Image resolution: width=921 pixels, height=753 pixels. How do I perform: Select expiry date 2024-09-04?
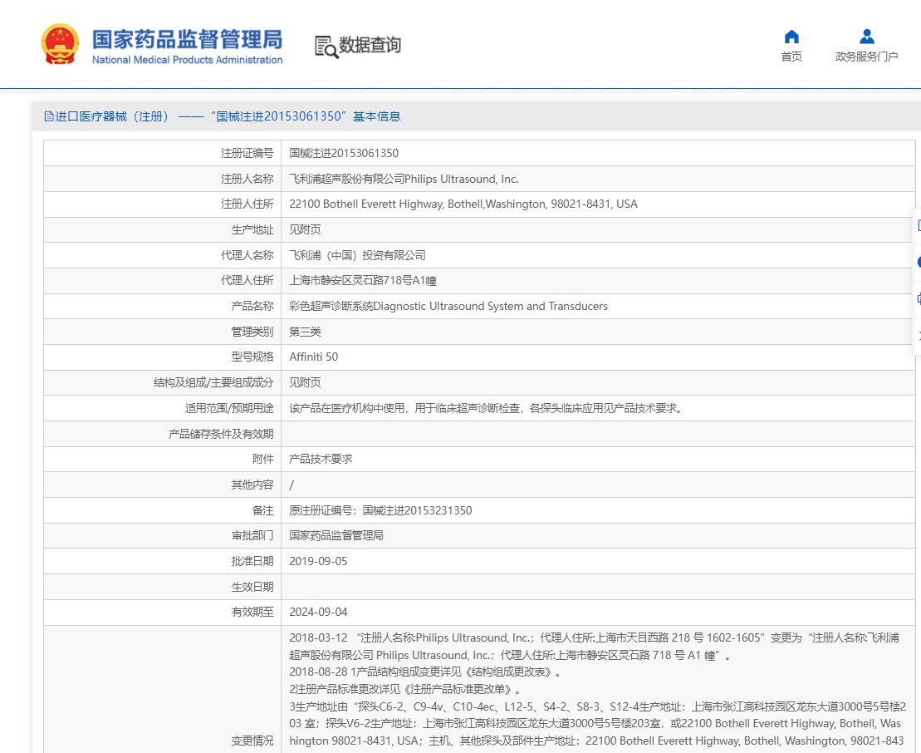click(318, 612)
